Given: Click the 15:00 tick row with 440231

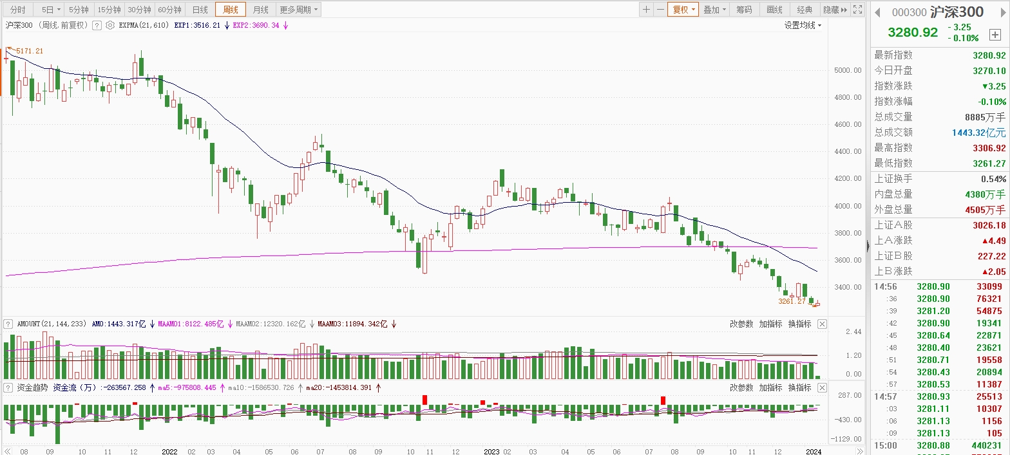Looking at the screenshot, I should 940,445.
